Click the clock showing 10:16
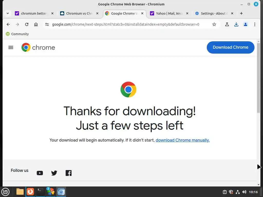The width and height of the screenshot is (263, 197). pyautogui.click(x=253, y=192)
